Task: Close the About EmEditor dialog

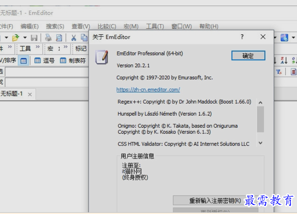Action: pos(263,37)
